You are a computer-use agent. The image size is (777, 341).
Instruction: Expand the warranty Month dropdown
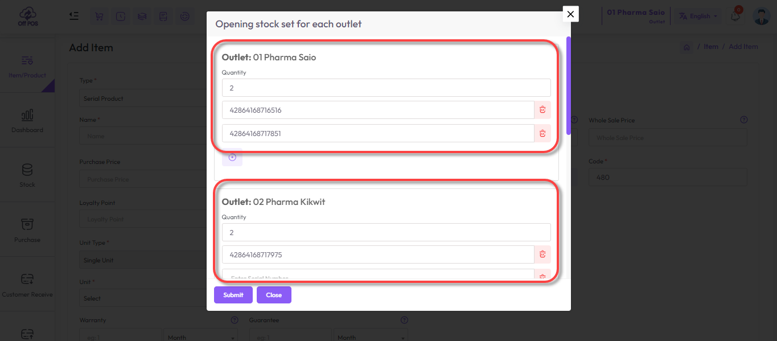click(200, 336)
